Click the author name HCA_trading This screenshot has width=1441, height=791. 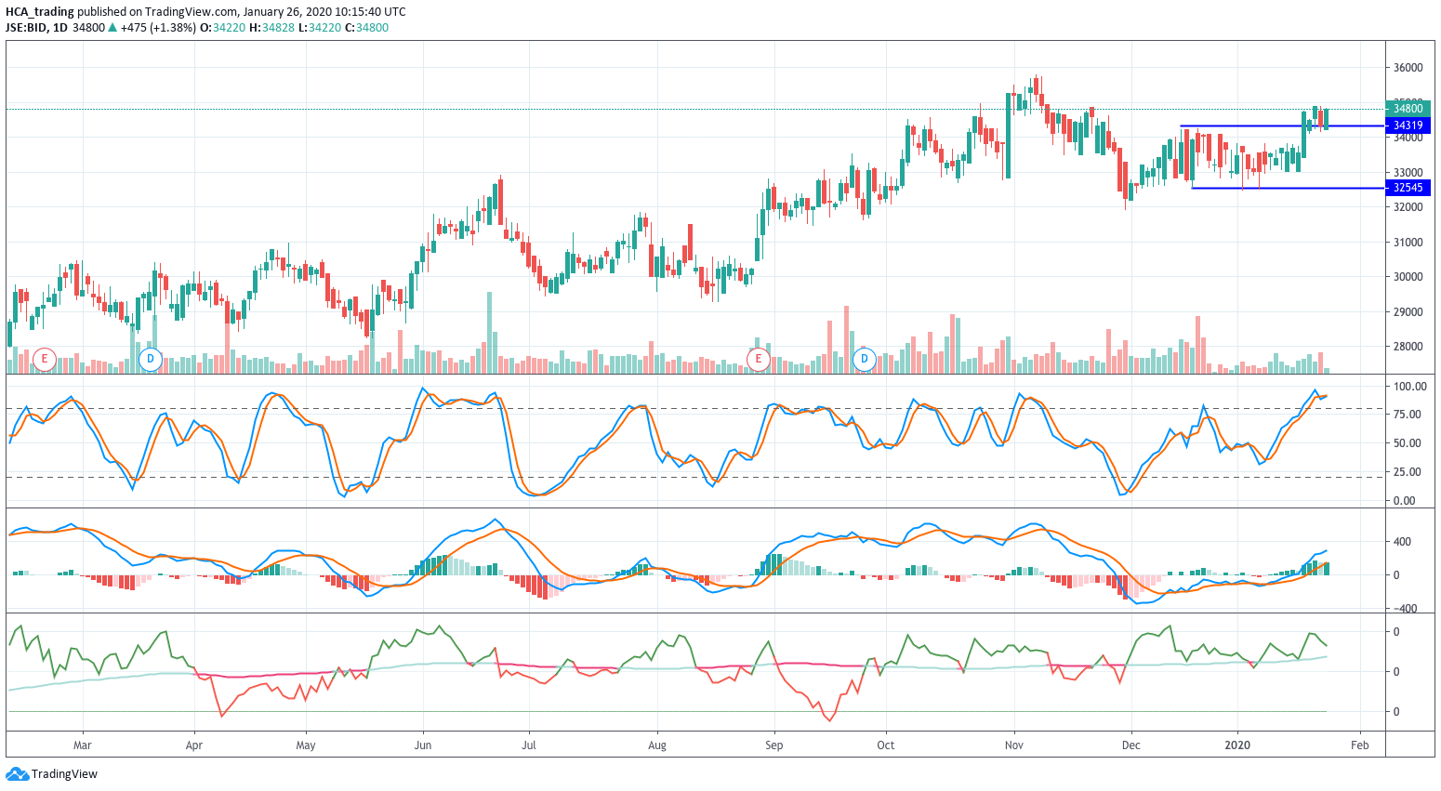pyautogui.click(x=40, y=12)
